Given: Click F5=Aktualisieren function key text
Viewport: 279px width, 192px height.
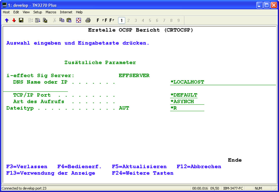Looking at the screenshot, I should [x=139, y=167].
